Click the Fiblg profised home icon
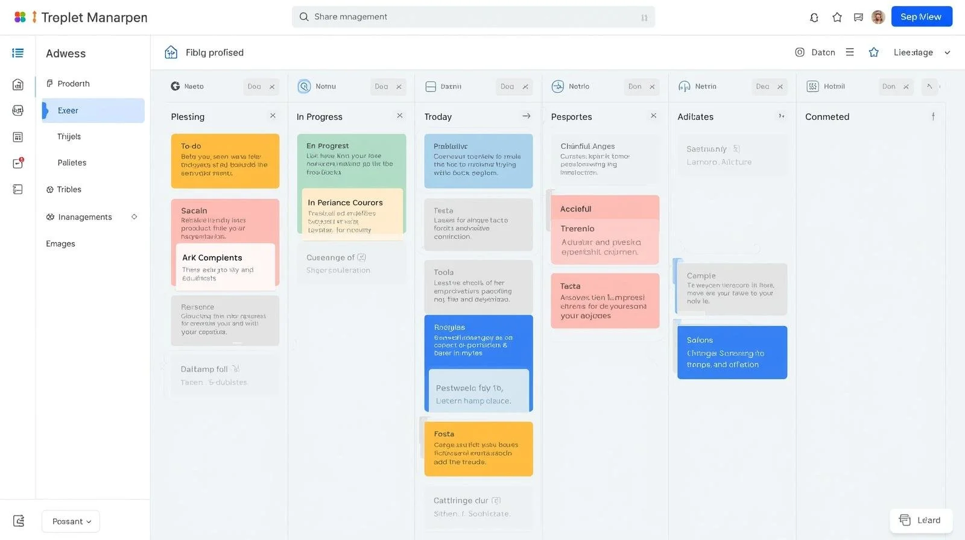The image size is (965, 540). click(171, 52)
